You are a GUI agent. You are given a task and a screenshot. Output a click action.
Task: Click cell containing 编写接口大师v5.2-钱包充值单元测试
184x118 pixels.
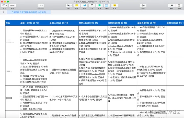[122, 71]
